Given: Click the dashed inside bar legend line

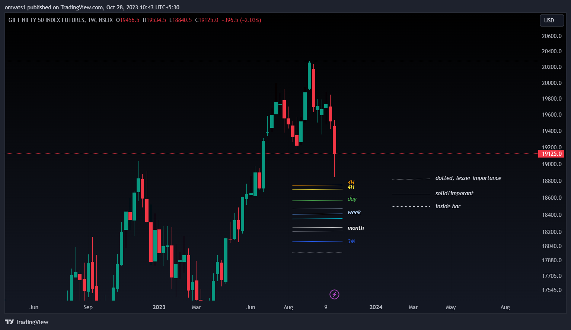Looking at the screenshot, I should tap(411, 206).
